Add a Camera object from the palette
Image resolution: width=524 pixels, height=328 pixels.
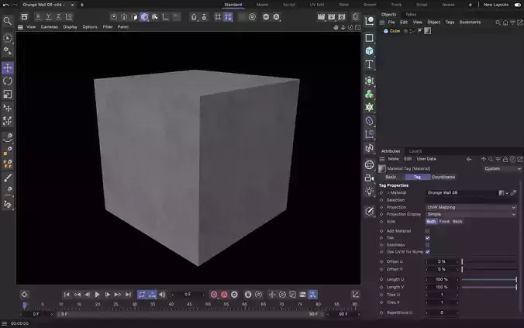(x=369, y=178)
